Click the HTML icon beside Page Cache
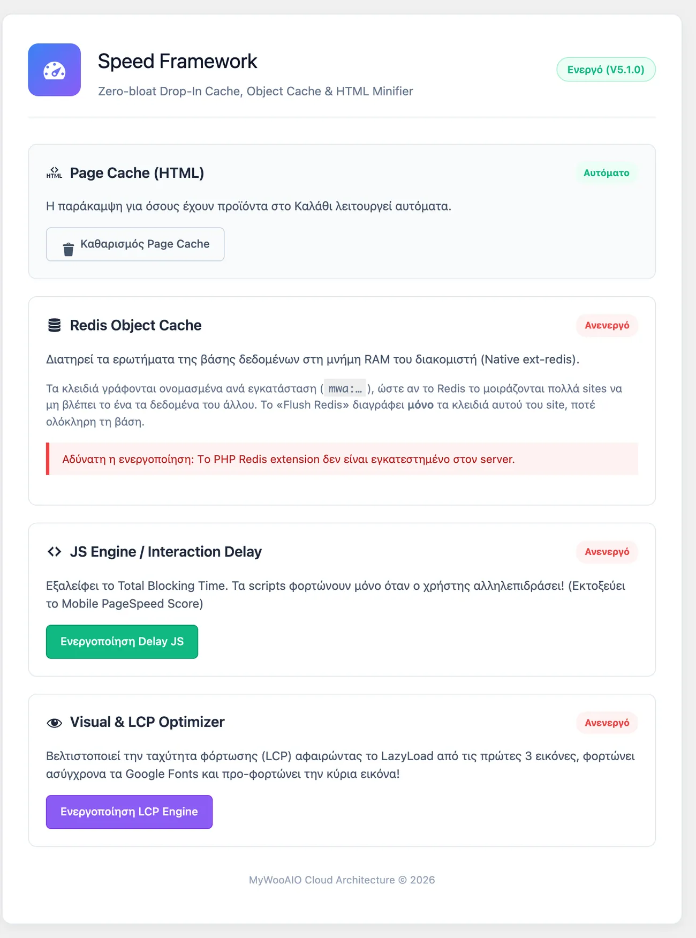This screenshot has height=938, width=696. coord(54,173)
